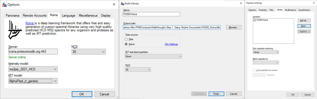Close the Options window
The image size is (317, 99).
pyautogui.click(x=114, y=4)
